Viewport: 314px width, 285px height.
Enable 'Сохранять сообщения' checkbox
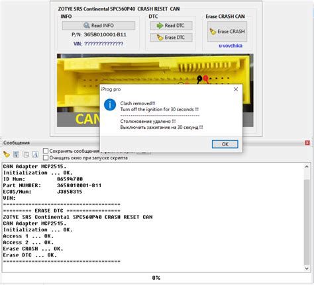click(x=46, y=151)
